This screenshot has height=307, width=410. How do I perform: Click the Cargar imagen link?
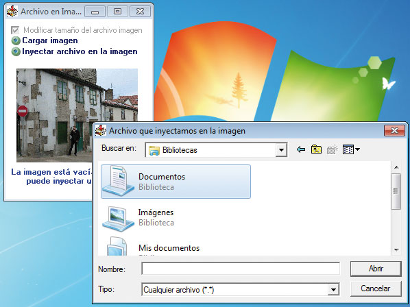point(50,40)
